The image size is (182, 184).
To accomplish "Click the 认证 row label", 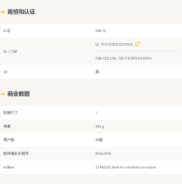I will tap(7, 31).
